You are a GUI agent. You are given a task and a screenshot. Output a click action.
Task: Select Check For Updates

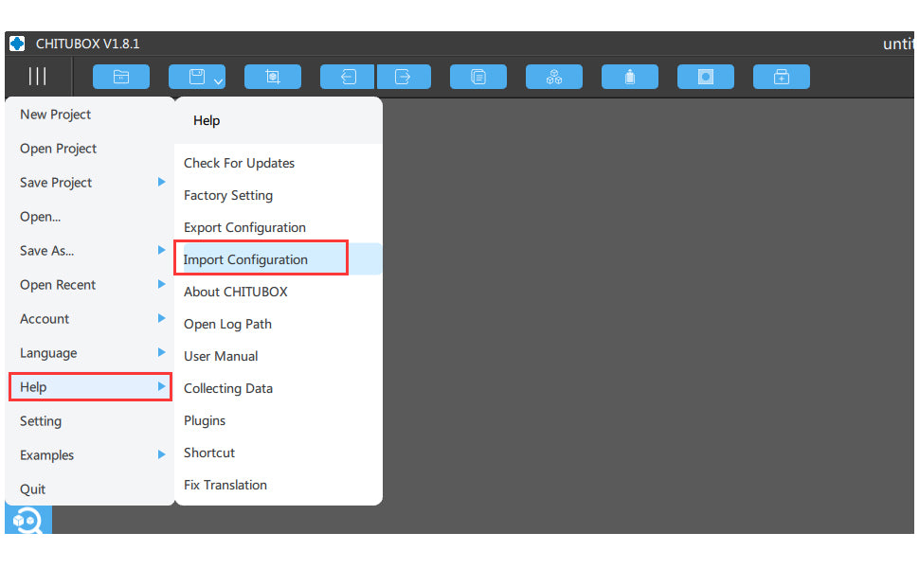[x=279, y=163]
